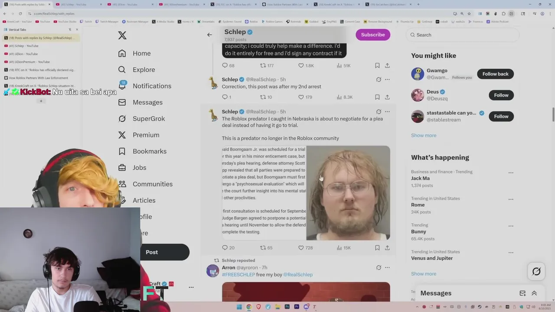Screen dimensions: 555x312
Task: Ask Grok about Arron's #FREESCHLEP post
Action: pyautogui.click(x=379, y=267)
